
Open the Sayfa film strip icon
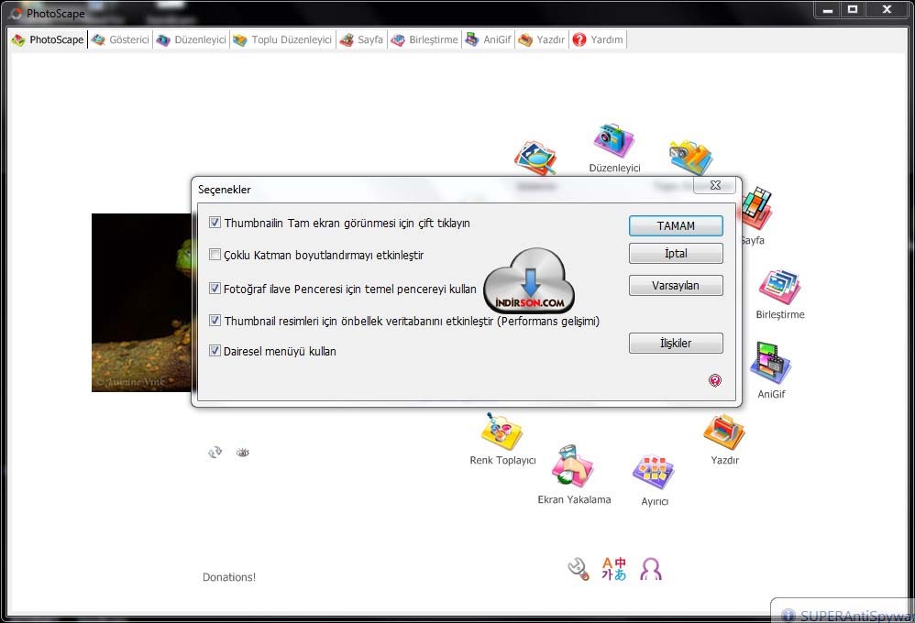tap(757, 208)
